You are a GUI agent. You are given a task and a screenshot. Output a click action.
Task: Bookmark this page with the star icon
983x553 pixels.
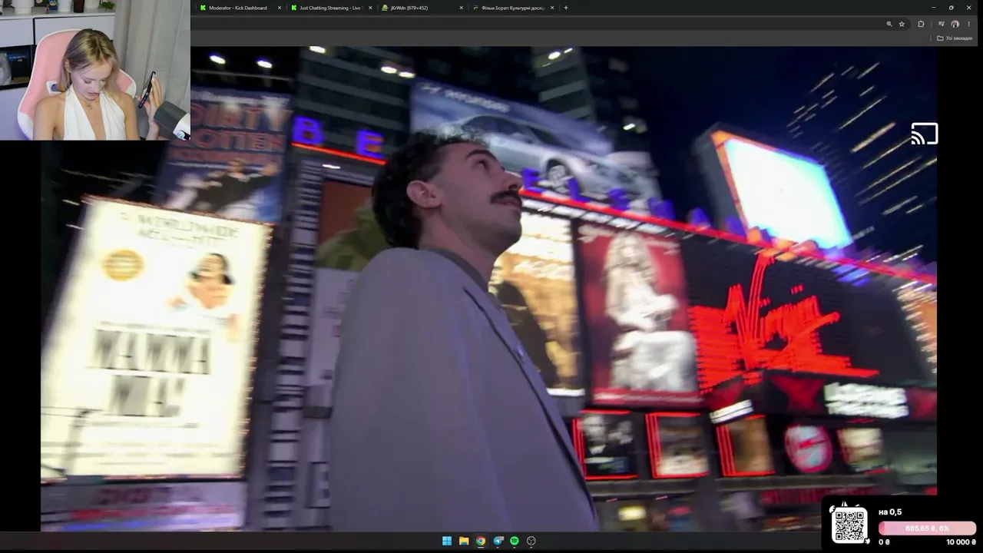click(x=902, y=24)
